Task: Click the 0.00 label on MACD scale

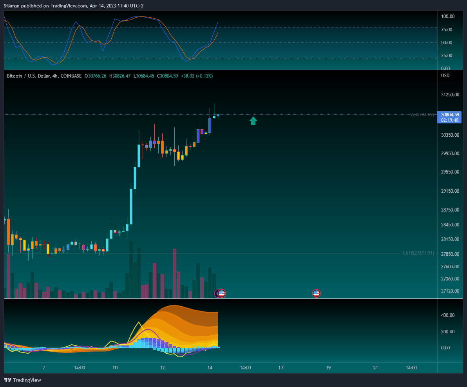Action: pos(445,348)
